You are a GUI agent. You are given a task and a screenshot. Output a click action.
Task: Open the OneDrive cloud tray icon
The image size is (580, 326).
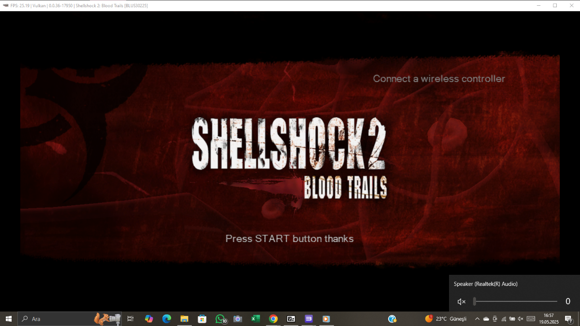tap(486, 319)
